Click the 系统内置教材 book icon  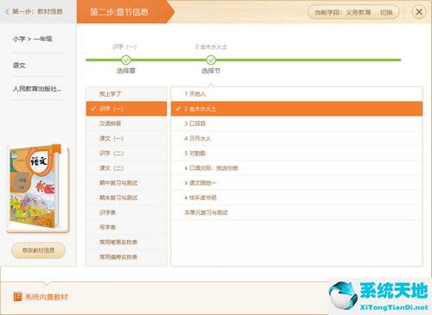(17, 297)
